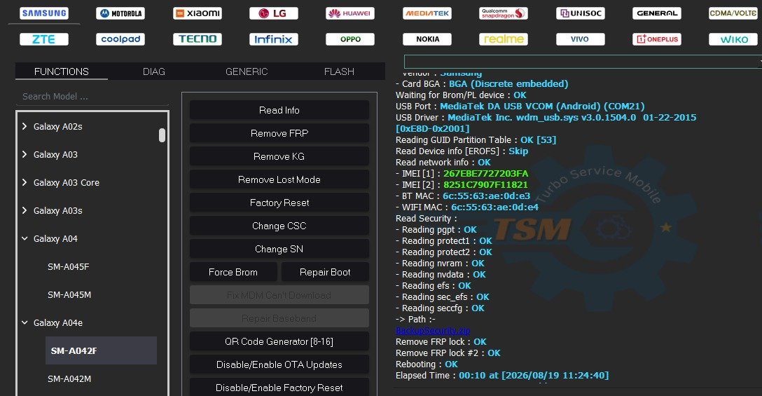Collapse the Galaxy A04e tree node
The height and width of the screenshot is (396, 762).
[x=25, y=323]
